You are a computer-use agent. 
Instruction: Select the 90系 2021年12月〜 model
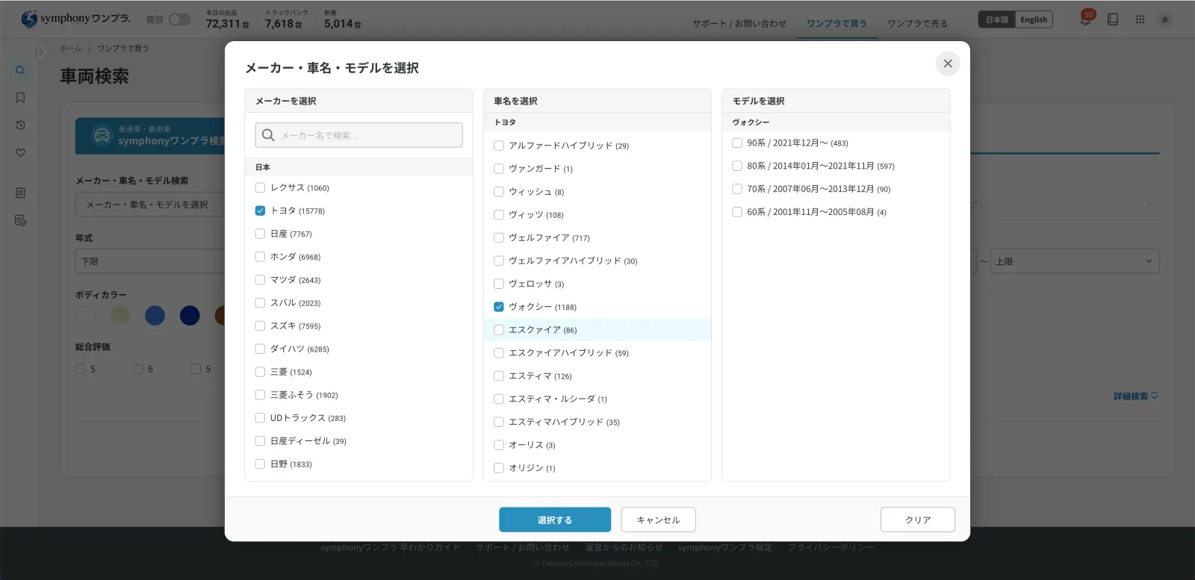(737, 143)
